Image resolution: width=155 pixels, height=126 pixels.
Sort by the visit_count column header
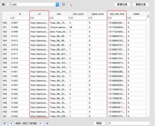(x=78, y=14)
